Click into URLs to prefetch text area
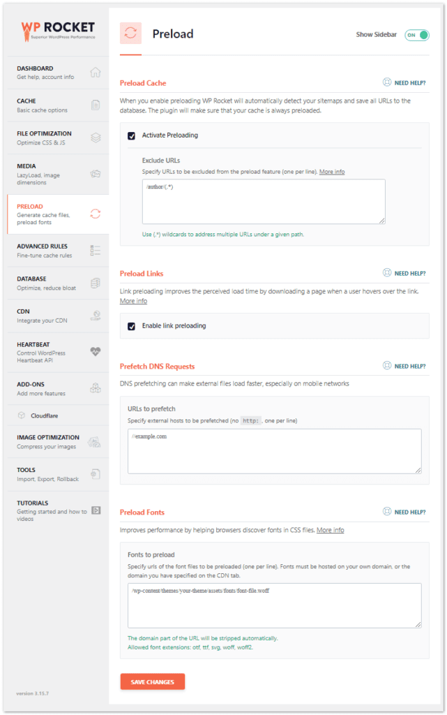This screenshot has width=447, height=715. [x=275, y=451]
